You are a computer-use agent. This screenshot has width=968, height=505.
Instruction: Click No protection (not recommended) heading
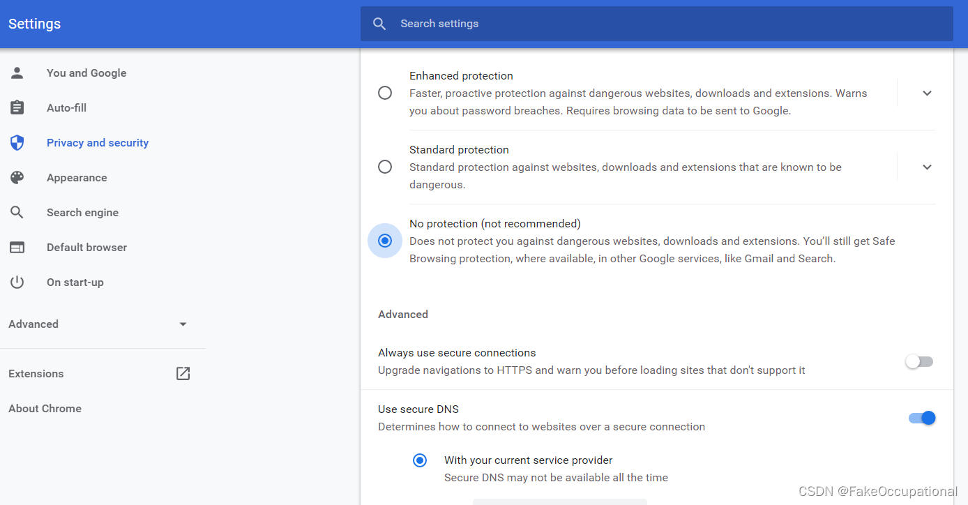tap(495, 223)
